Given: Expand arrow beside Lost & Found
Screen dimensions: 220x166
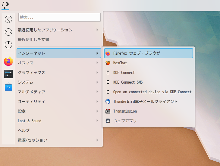Looking at the screenshot, I should 97,121.
